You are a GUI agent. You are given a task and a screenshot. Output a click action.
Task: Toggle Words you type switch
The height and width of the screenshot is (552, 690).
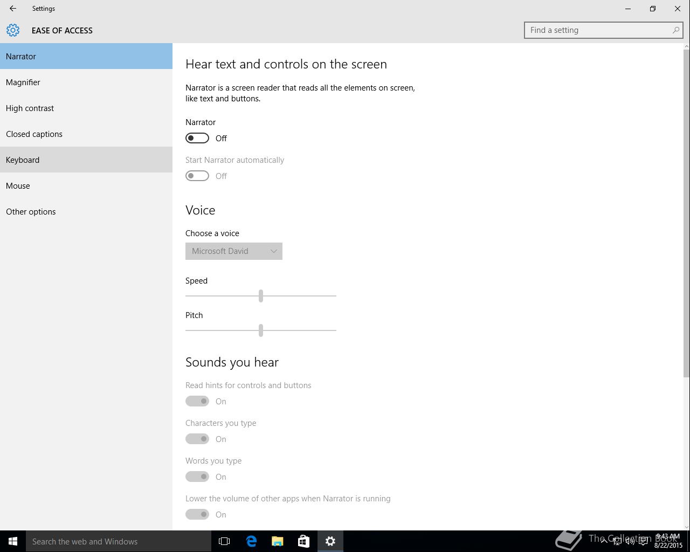pos(197,477)
